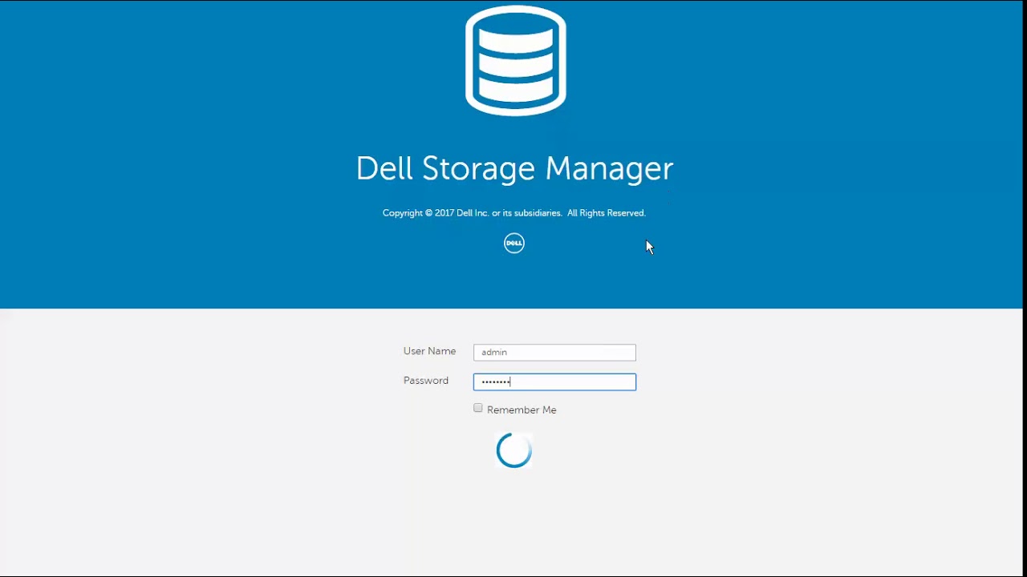Click the database cylinder logo icon
Viewport: 1027px width, 577px height.
pyautogui.click(x=515, y=61)
